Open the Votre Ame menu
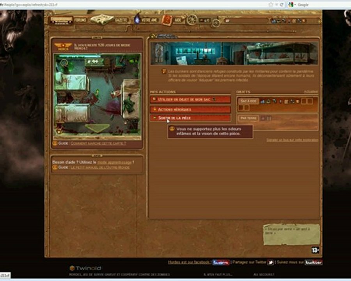Image resolution: width=351 pixels, height=281 pixels. point(149,20)
